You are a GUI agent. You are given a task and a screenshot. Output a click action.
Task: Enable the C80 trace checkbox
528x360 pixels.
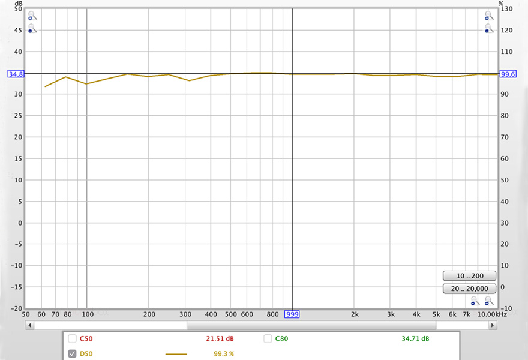(268, 338)
